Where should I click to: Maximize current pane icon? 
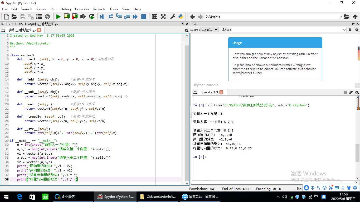[154, 17]
